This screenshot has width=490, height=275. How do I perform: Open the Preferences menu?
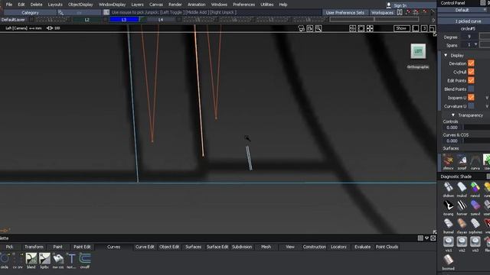click(x=243, y=5)
